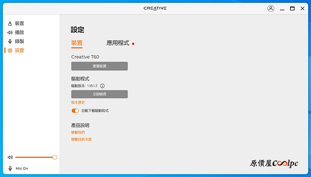311x177 pixels.
Task: Open the 錄製 recording section
Action: tap(16, 41)
